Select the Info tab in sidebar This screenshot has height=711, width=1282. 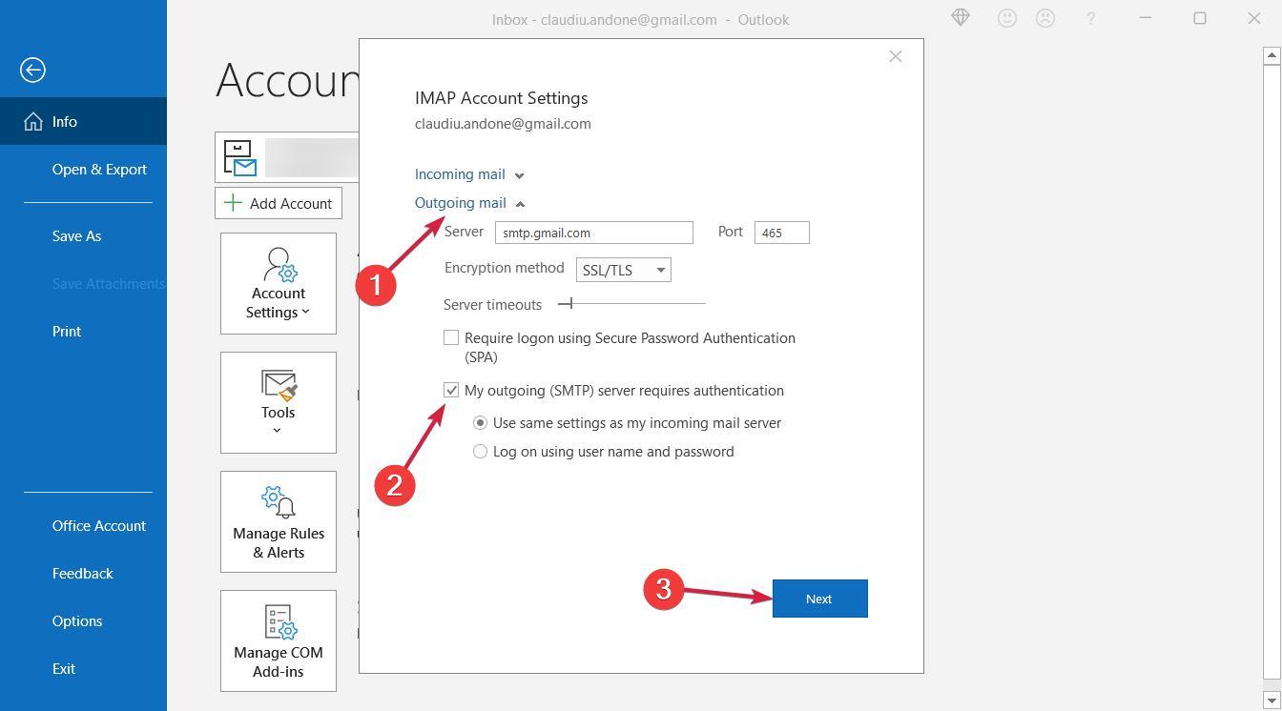point(83,121)
